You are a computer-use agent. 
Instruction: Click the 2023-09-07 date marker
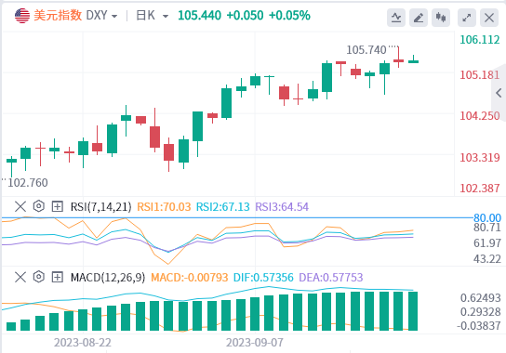[255, 343]
